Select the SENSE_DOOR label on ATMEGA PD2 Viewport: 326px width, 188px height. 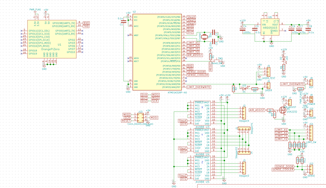coord(196,72)
